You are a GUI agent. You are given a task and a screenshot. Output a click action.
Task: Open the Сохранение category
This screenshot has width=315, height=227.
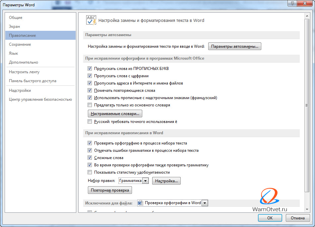tap(40, 44)
